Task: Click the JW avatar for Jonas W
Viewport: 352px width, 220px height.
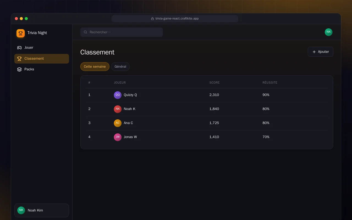Action: (x=118, y=137)
